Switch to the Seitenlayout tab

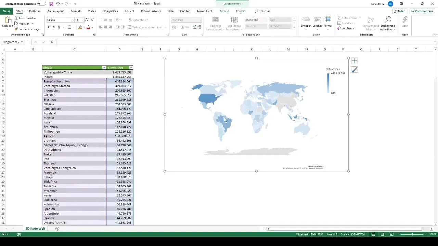[56, 11]
